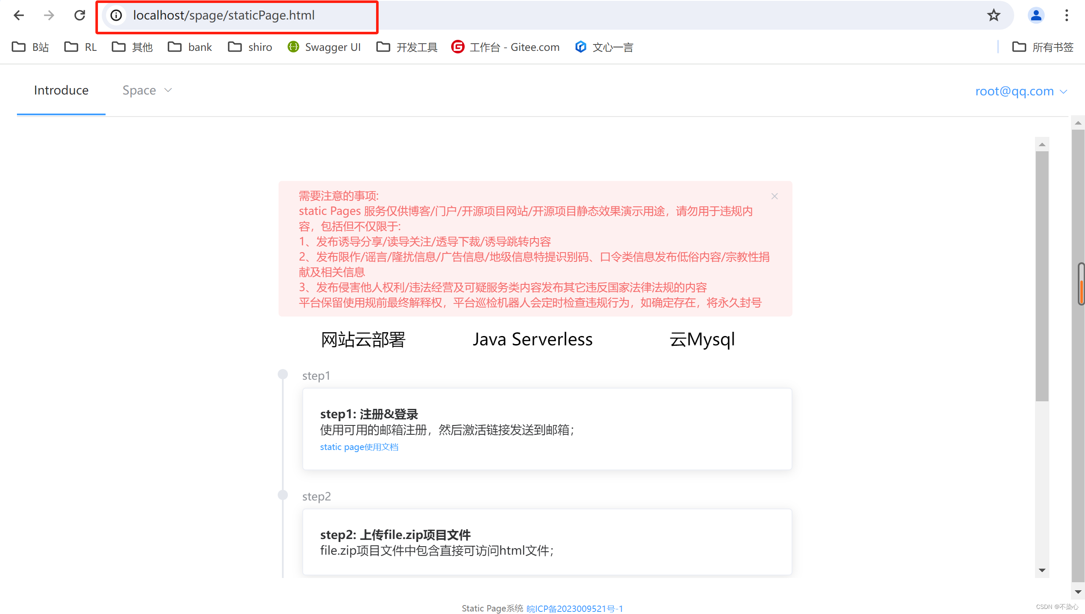Open 皖ICP备2023009521号-1 footer link
Image resolution: width=1085 pixels, height=614 pixels.
tap(575, 608)
